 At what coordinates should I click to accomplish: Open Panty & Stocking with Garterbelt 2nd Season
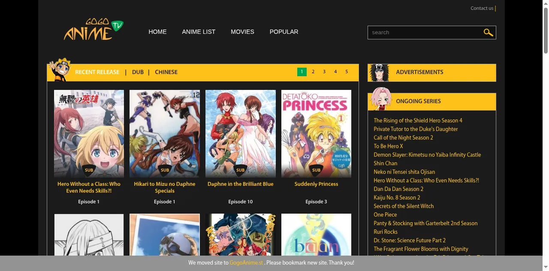[425, 223]
